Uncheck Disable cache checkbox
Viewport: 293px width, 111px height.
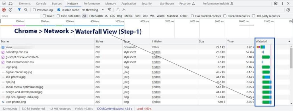coord(59,10)
